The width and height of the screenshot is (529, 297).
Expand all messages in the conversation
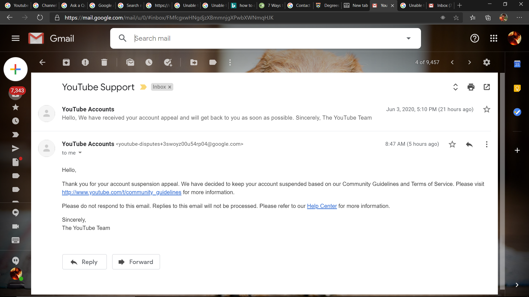(455, 87)
